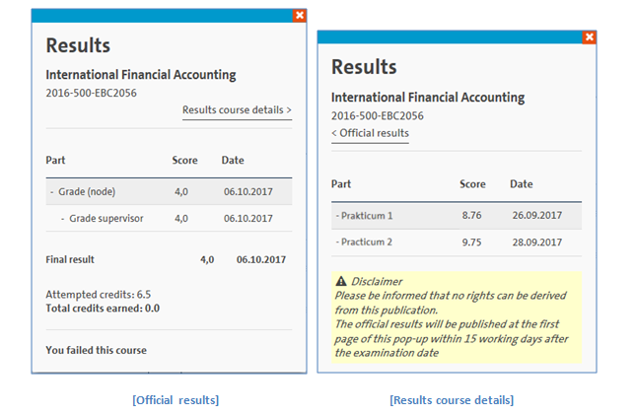The height and width of the screenshot is (416, 636).
Task: Close the Results course details pop-up
Action: [x=589, y=37]
